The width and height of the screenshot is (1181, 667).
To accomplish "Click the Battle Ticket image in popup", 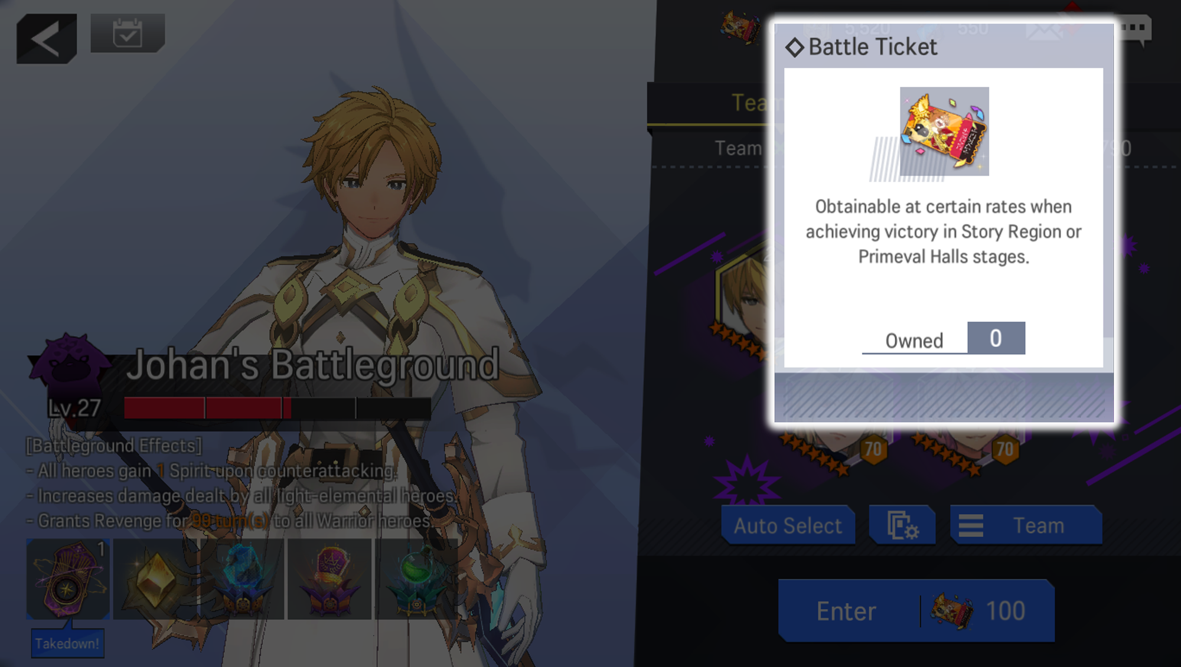I will point(944,132).
